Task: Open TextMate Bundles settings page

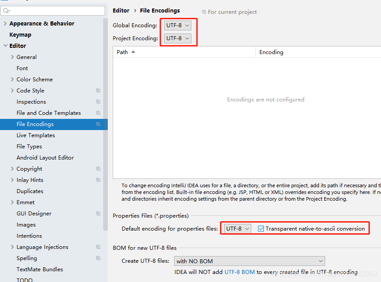Action: (x=40, y=269)
